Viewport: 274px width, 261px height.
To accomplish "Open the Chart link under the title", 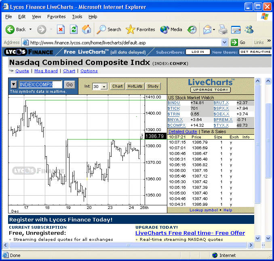I will 69,71.
